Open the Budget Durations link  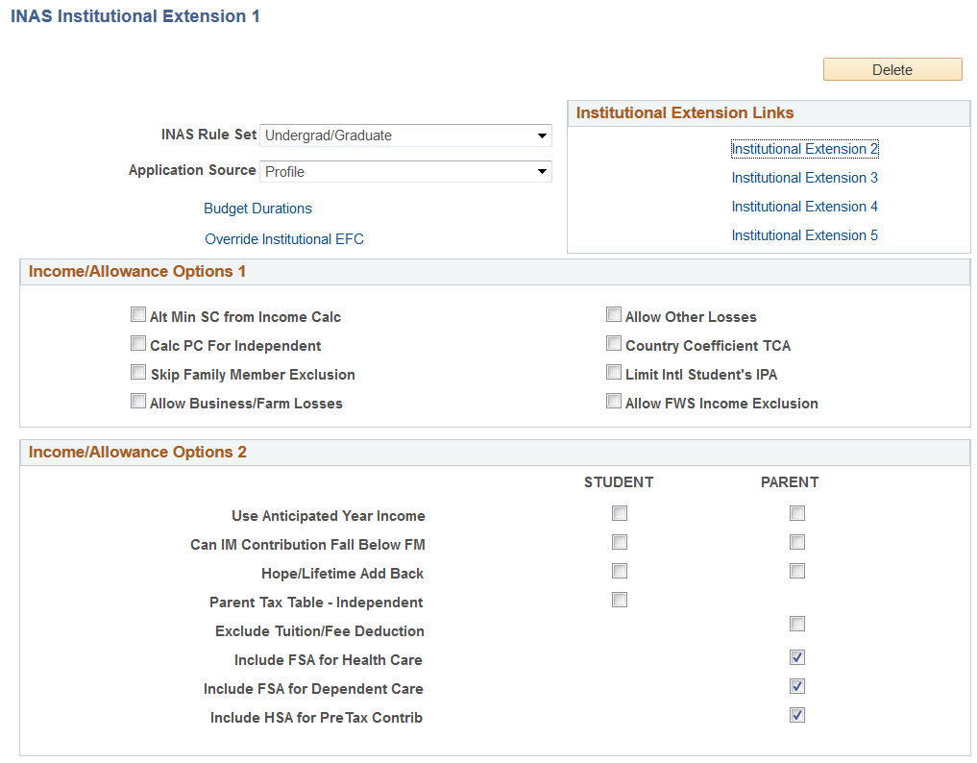pos(257,209)
